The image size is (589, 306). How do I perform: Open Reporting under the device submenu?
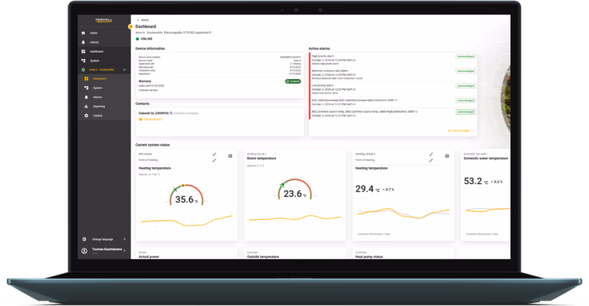[x=99, y=107]
